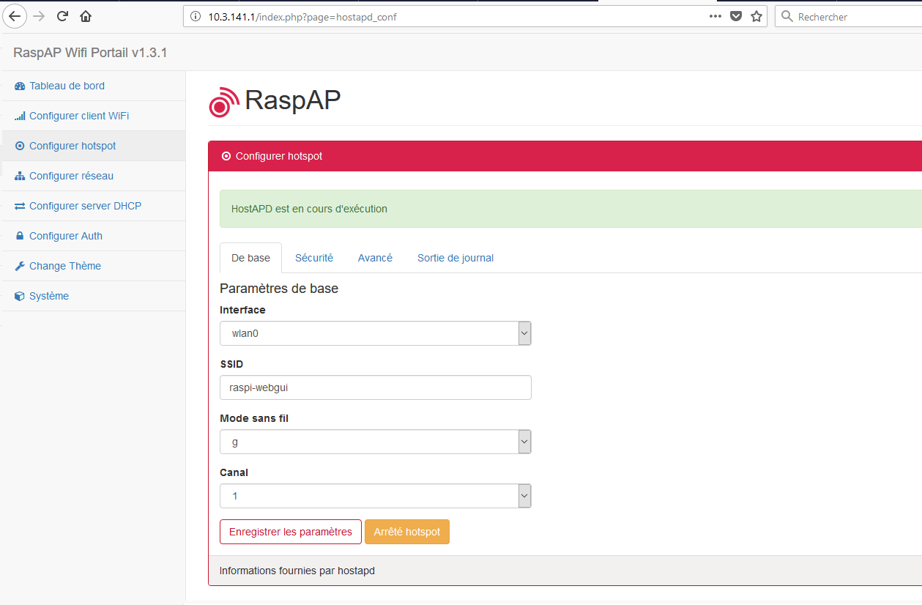Click the dot-circle icon in red header
922x605 pixels.
pyautogui.click(x=226, y=156)
